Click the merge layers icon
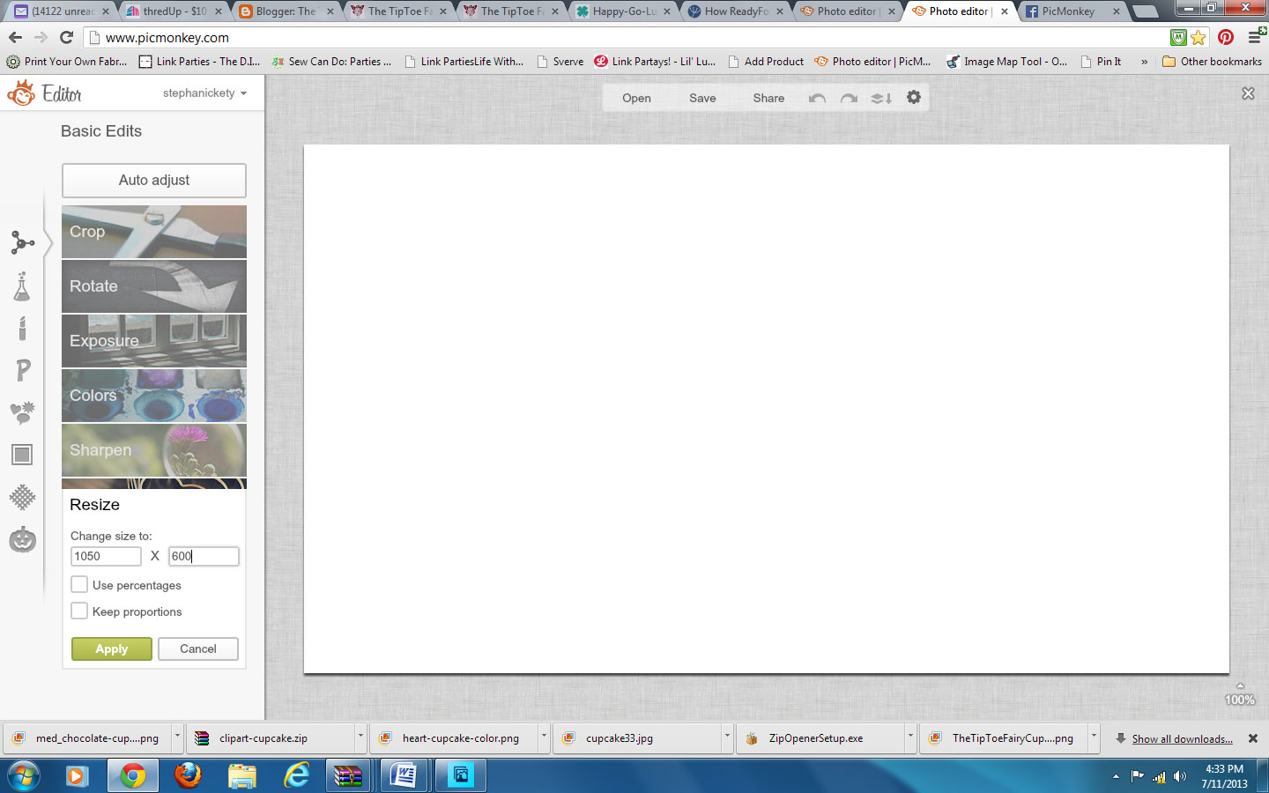This screenshot has height=793, width=1269. [x=881, y=99]
